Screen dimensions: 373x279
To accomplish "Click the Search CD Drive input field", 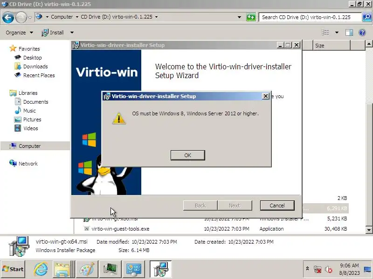I will [x=310, y=17].
